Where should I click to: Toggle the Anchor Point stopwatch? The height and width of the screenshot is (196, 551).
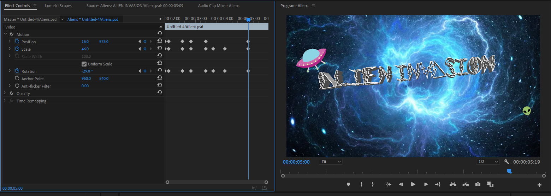point(17,78)
